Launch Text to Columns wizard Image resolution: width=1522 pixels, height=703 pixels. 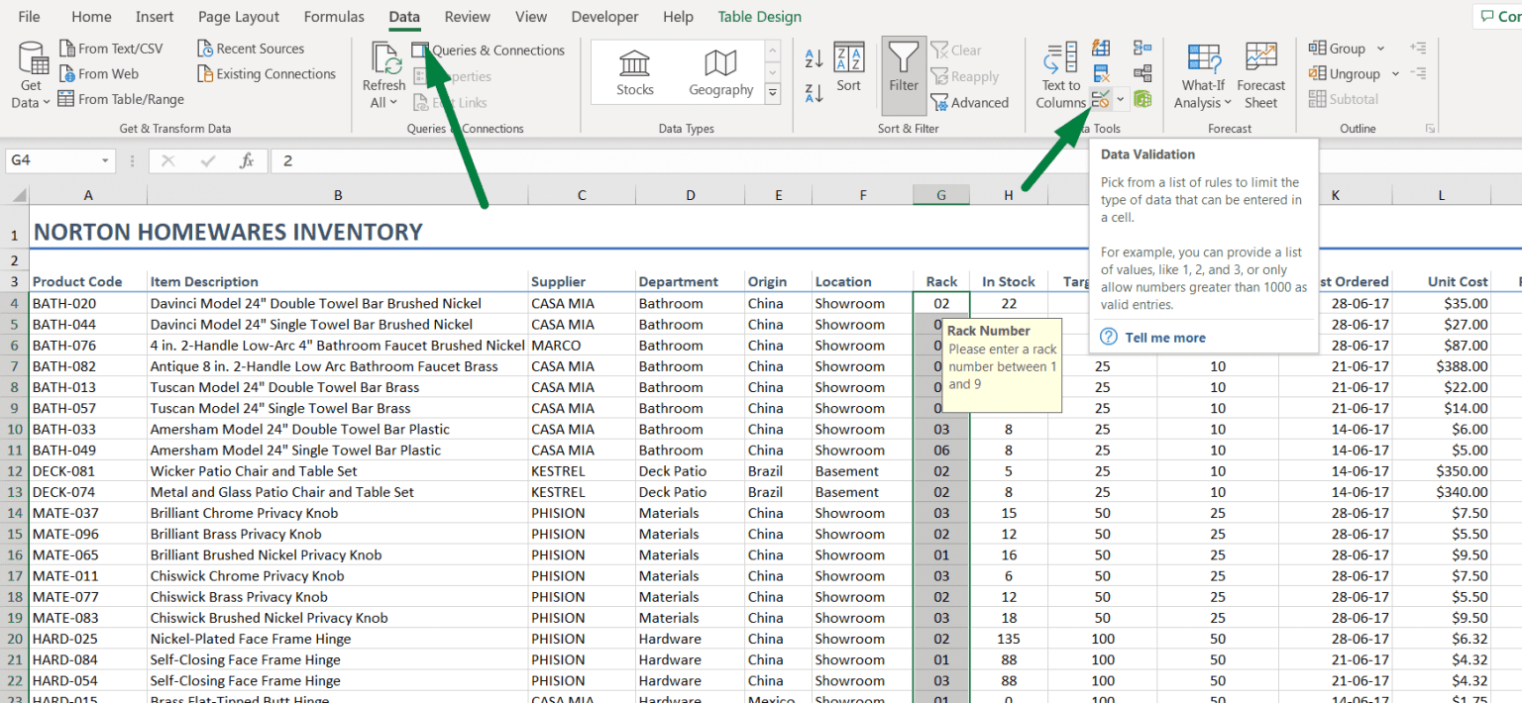point(1060,75)
